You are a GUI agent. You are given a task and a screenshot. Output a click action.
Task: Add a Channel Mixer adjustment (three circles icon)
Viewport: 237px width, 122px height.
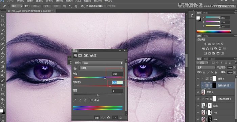click(220, 49)
